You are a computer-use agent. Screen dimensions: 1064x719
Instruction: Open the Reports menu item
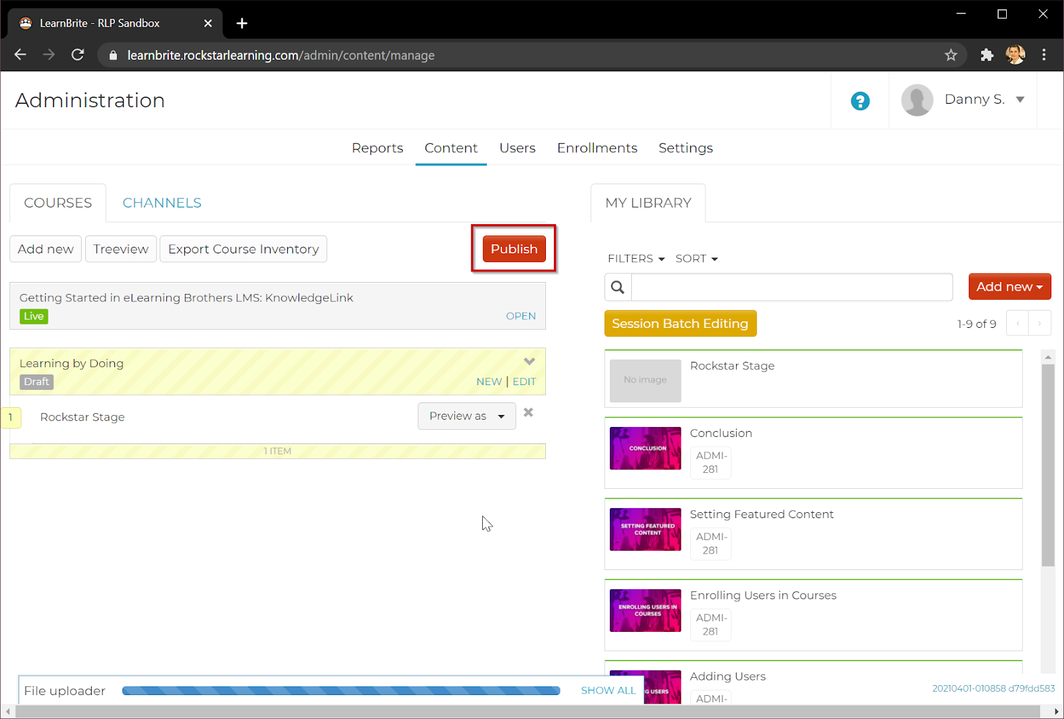[x=377, y=148]
